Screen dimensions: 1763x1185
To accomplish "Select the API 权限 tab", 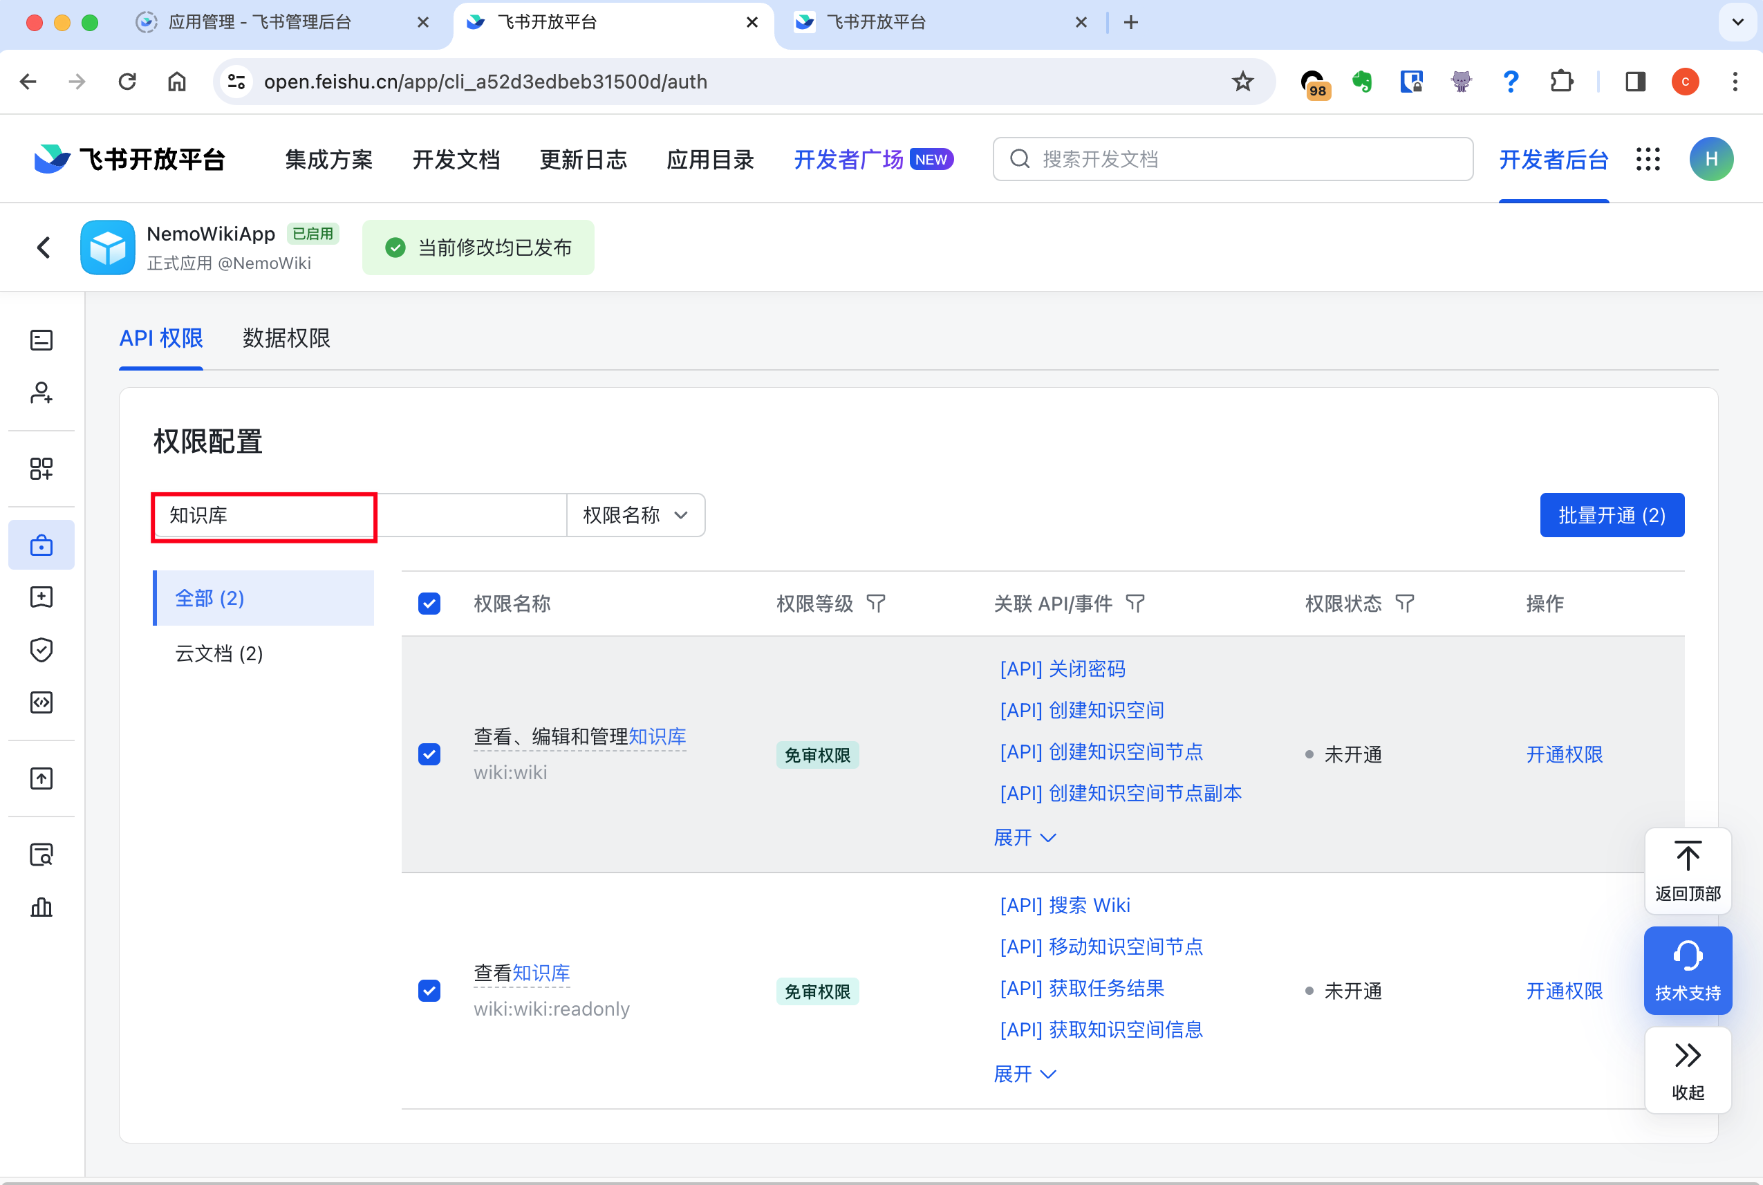I will (161, 338).
